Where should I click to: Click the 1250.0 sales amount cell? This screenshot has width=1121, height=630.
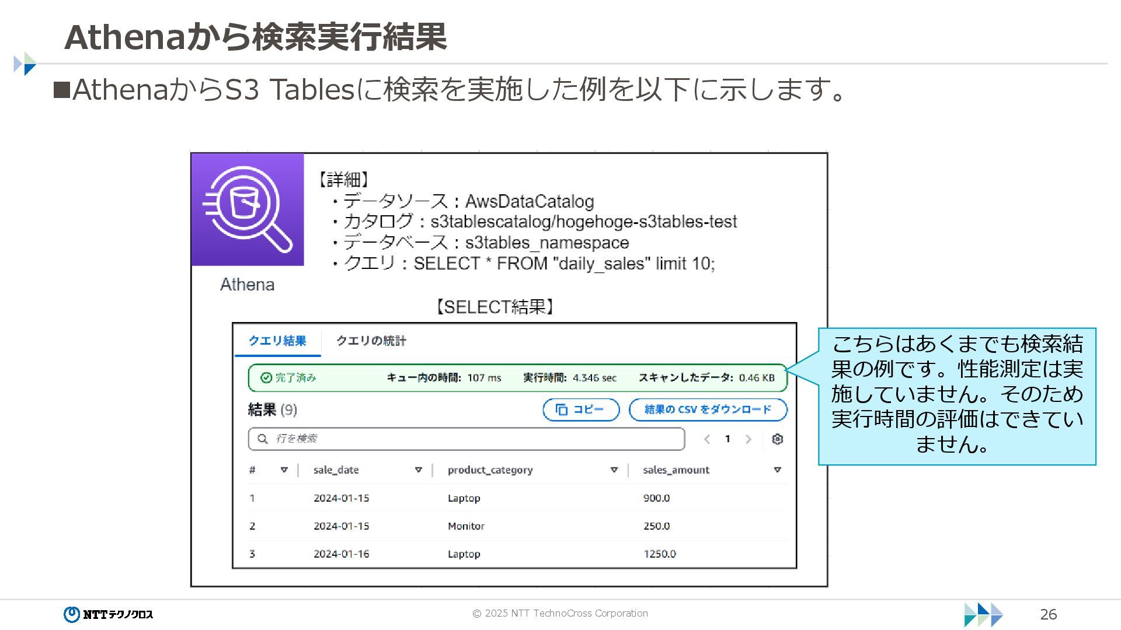(660, 554)
